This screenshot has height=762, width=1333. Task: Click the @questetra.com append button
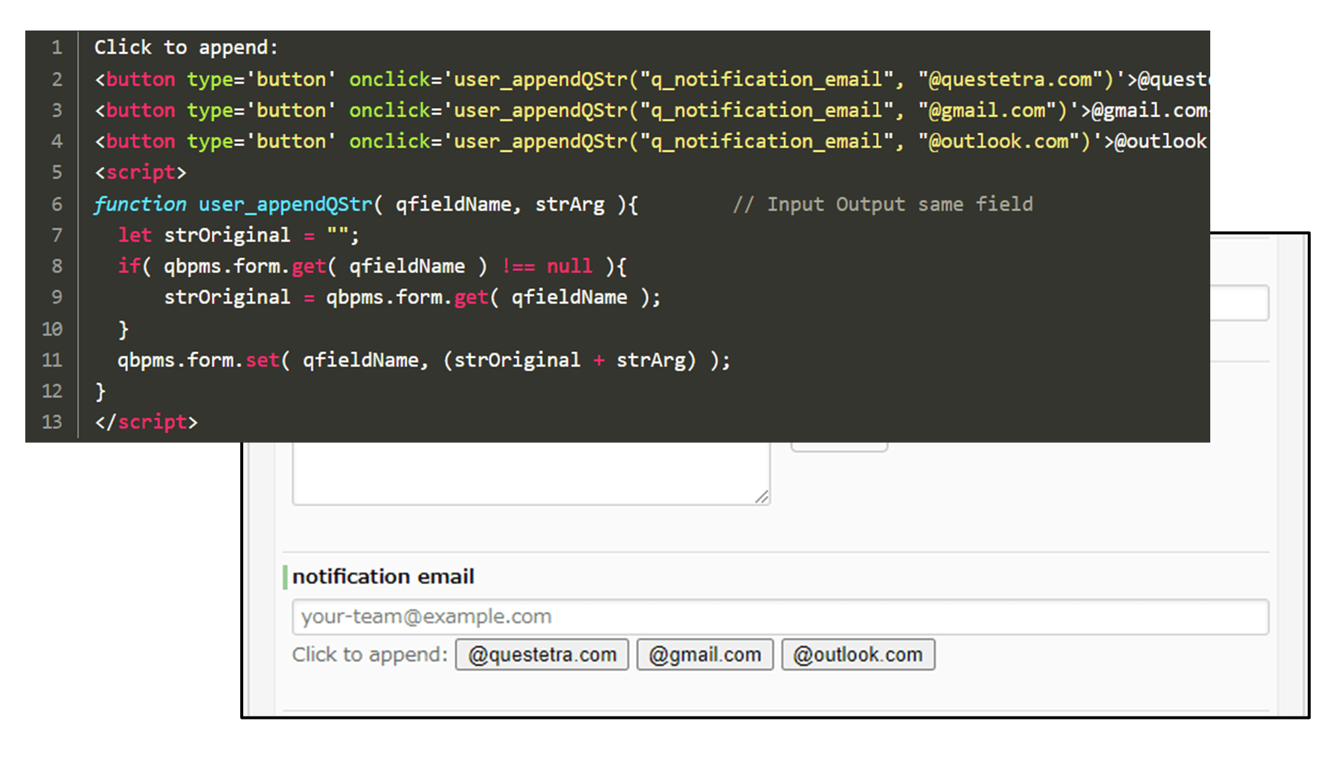coord(542,655)
